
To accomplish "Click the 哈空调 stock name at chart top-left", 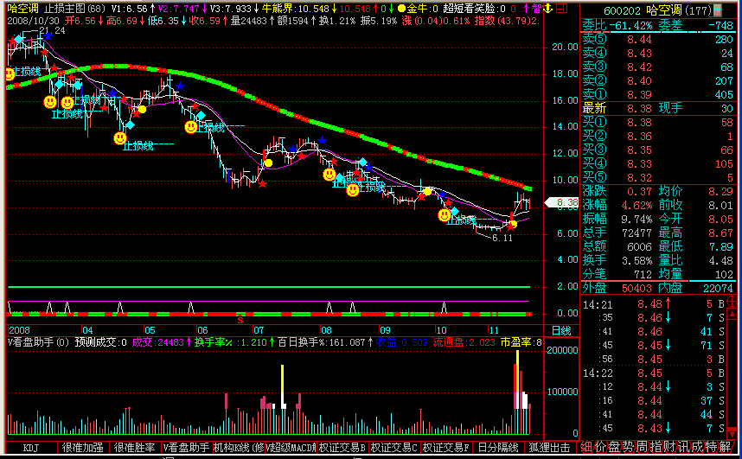I will (22, 9).
